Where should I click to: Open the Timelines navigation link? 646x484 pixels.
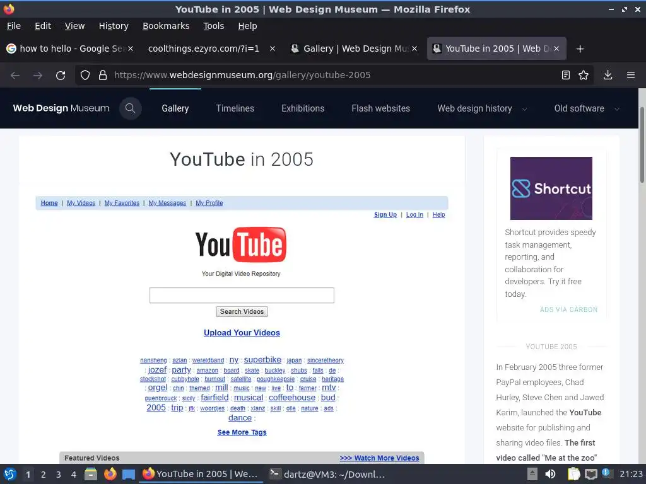click(x=235, y=108)
